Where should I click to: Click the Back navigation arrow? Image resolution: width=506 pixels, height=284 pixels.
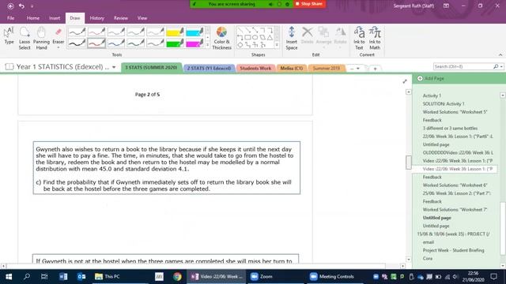(10, 6)
